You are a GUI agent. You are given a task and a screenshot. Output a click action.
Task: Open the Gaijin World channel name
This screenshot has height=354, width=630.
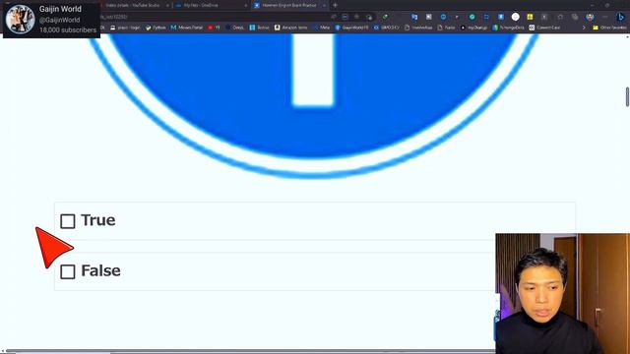coord(60,9)
